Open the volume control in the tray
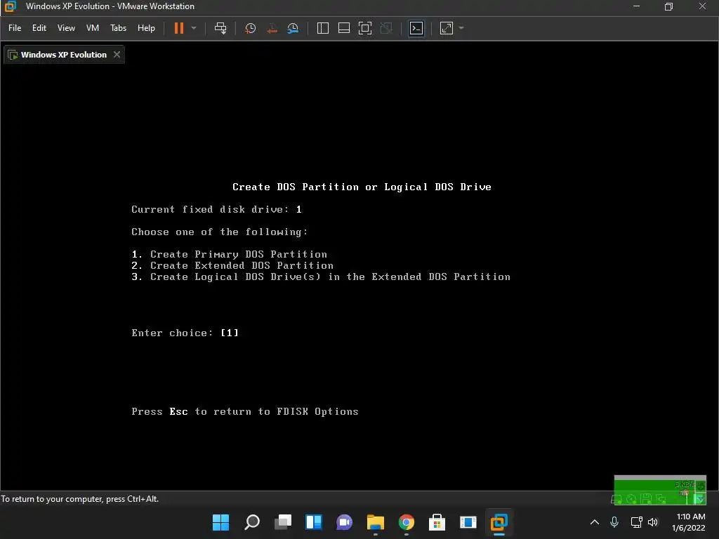719x539 pixels. click(653, 522)
